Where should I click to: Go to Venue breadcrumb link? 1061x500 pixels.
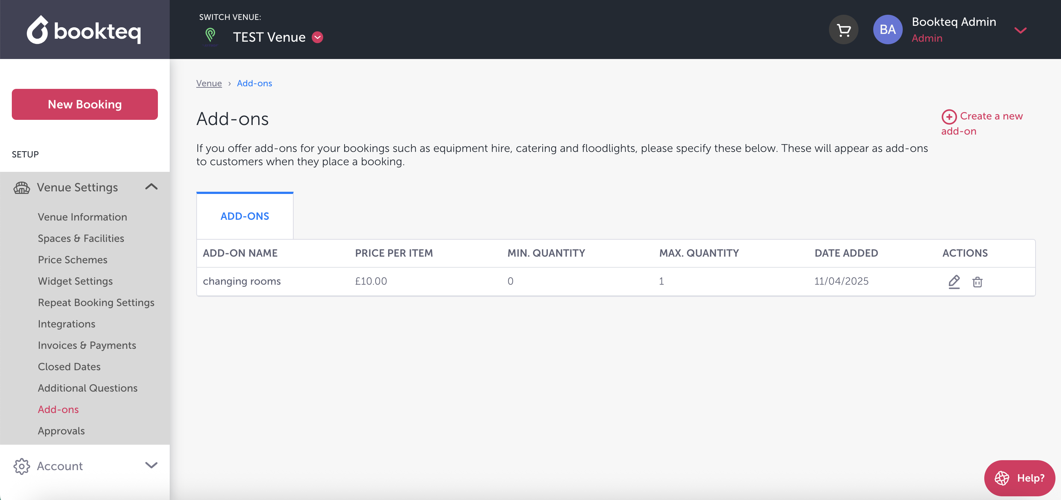(x=209, y=83)
